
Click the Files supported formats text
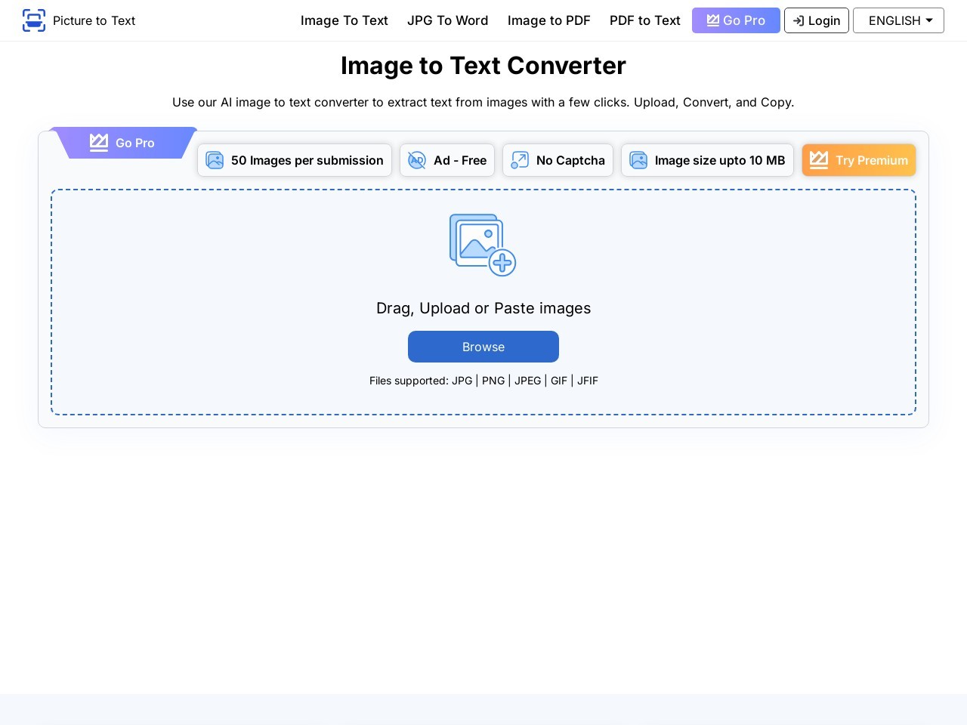[483, 381]
